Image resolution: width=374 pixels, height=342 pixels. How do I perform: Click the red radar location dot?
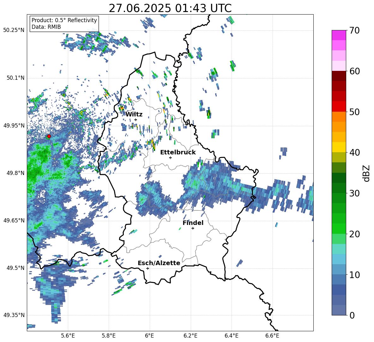click(49, 136)
